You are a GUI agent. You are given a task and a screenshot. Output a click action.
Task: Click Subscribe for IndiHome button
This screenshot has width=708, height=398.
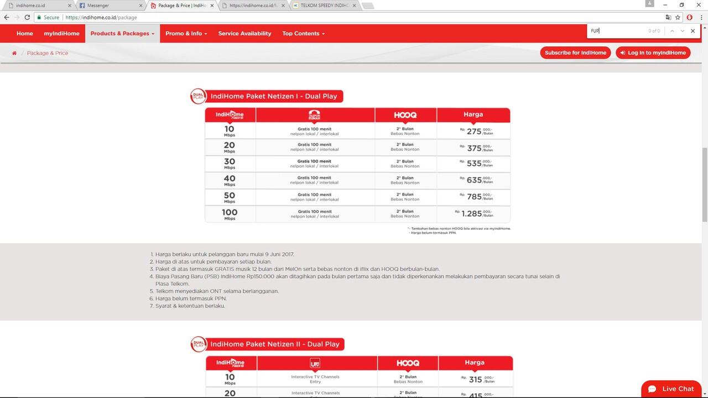pos(576,53)
